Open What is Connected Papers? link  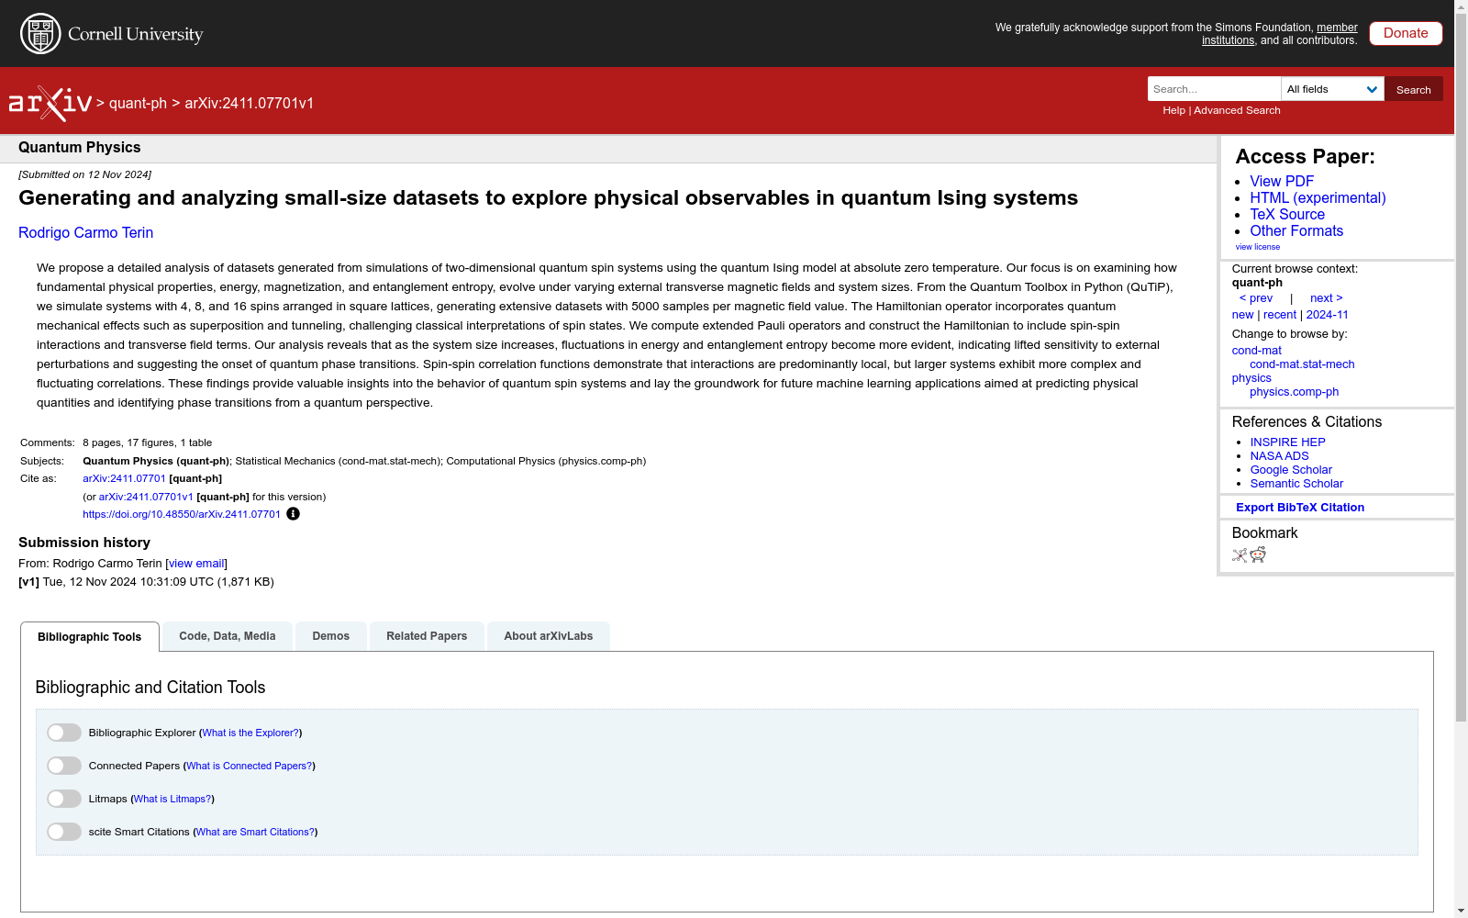coord(250,767)
